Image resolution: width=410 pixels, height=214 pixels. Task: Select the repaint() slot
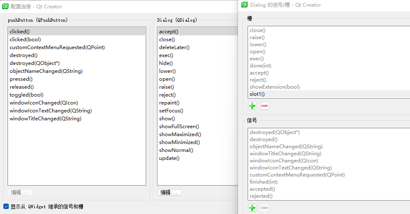coord(197,103)
